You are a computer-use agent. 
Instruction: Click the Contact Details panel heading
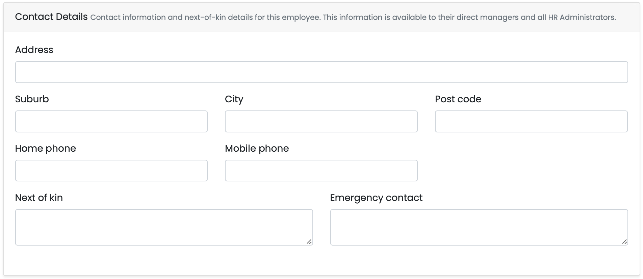coord(51,17)
